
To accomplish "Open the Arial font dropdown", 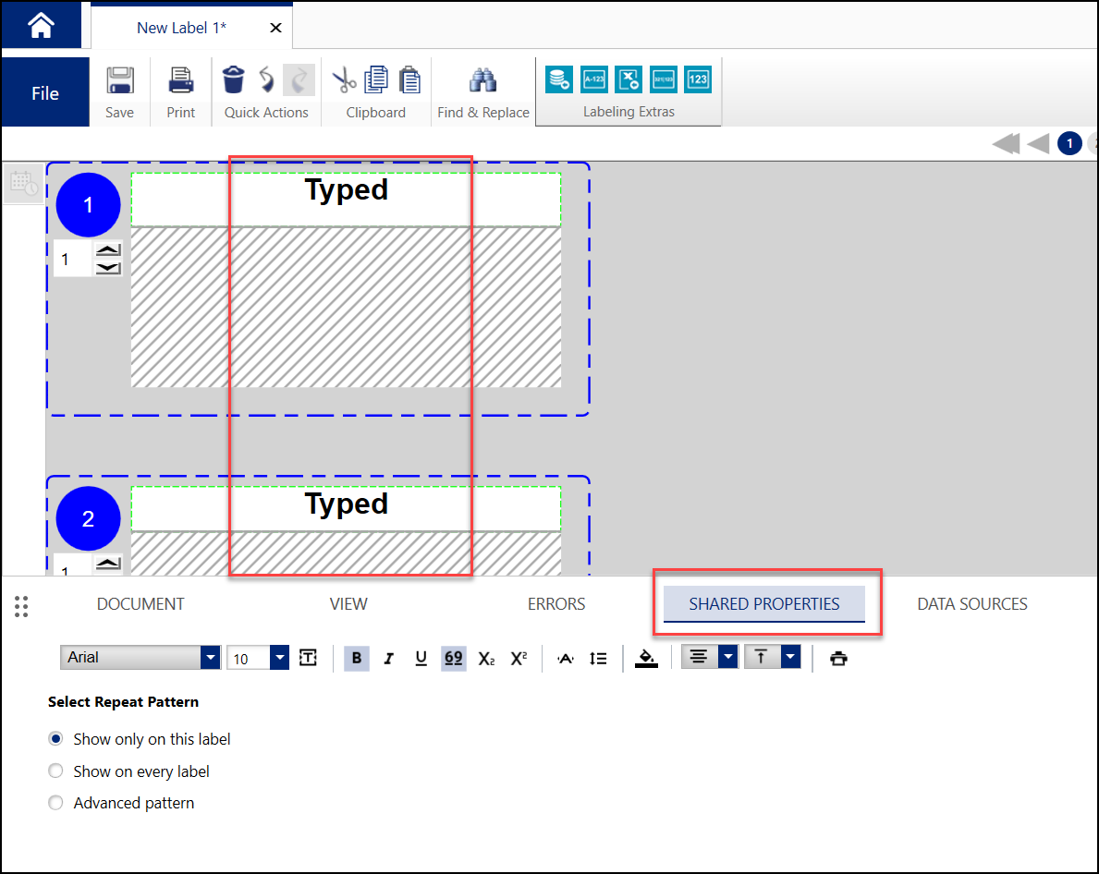I will coord(210,658).
